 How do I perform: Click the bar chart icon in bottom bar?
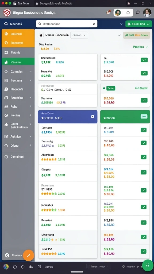(31, 267)
